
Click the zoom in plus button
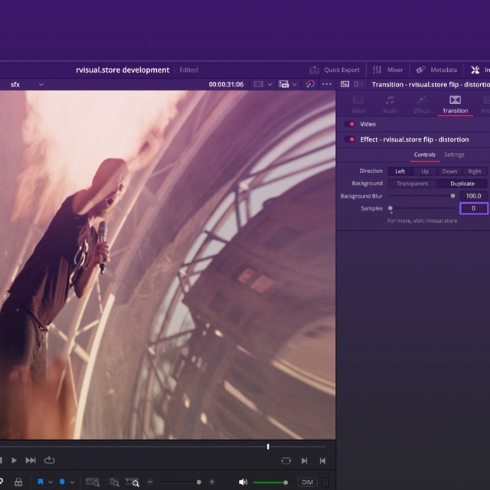click(212, 482)
